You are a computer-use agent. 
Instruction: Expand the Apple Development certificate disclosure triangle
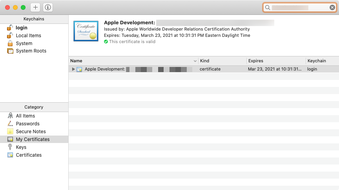[73, 69]
